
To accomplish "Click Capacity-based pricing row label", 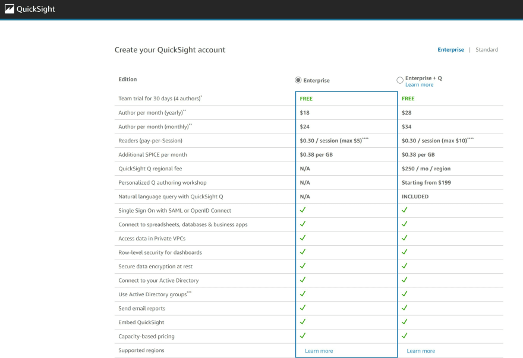I will tap(146, 337).
